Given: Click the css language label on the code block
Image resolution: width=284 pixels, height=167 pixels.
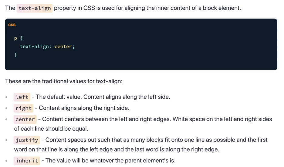Looking at the screenshot, I should 12,25.
